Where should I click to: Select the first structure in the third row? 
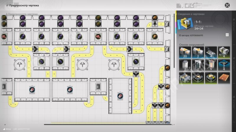(x=184, y=77)
